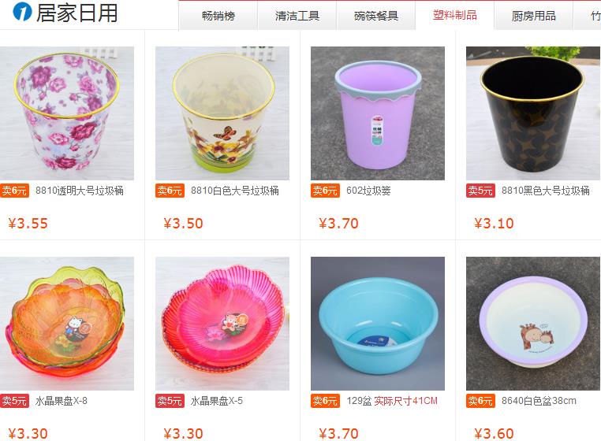Click the 卖5元 badge beside 水晶果盘X-8
This screenshot has height=441, width=601.
[14, 401]
